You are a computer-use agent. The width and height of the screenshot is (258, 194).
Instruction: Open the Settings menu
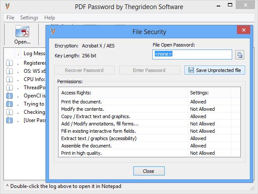(x=29, y=18)
